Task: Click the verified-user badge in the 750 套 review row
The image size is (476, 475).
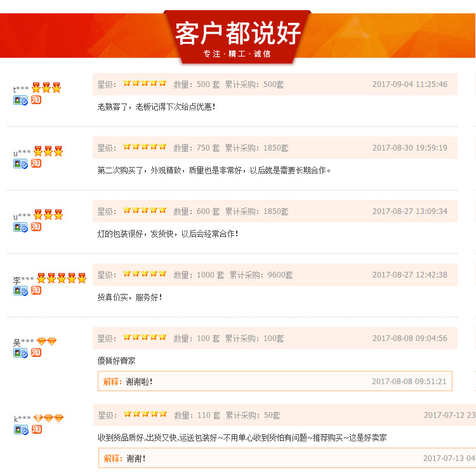Action: coord(20,164)
